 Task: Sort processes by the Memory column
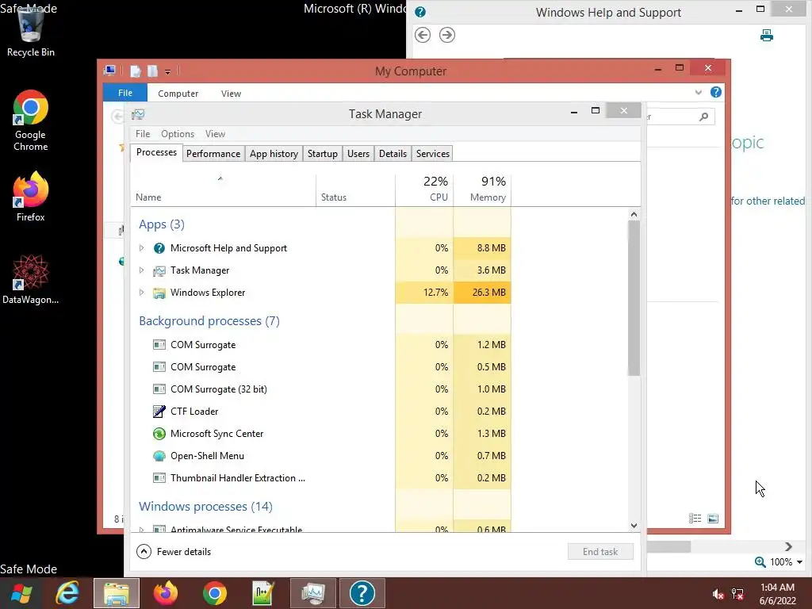[x=482, y=190]
